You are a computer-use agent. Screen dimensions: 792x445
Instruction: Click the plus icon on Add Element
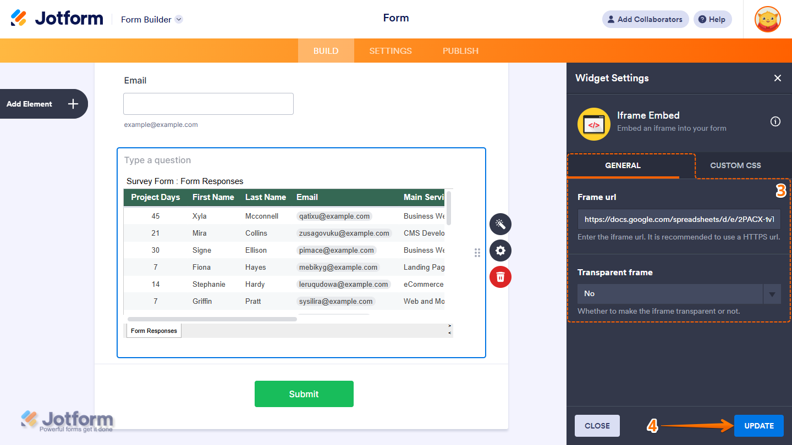point(73,104)
